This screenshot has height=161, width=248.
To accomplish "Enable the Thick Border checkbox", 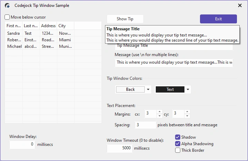I will click(x=178, y=150).
